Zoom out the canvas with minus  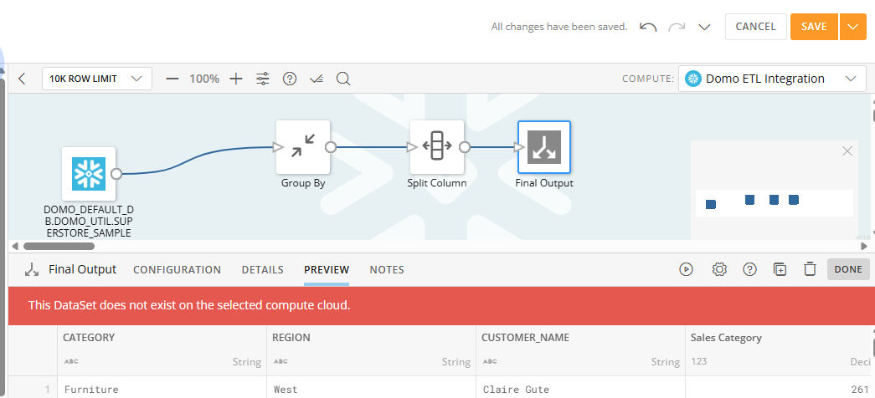(172, 79)
